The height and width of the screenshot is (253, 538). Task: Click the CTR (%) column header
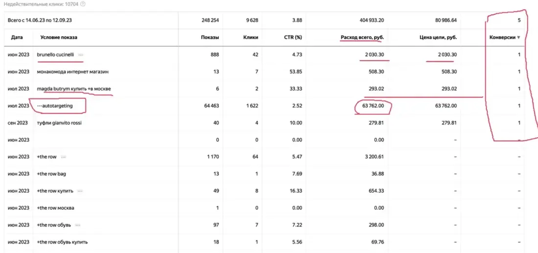pyautogui.click(x=292, y=38)
